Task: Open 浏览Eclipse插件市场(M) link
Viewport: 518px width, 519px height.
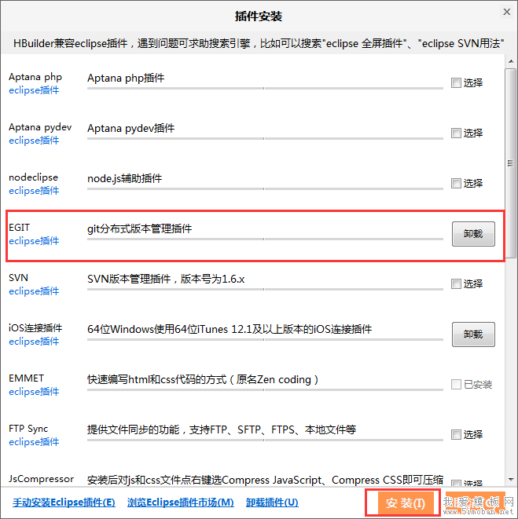Action: click(181, 503)
